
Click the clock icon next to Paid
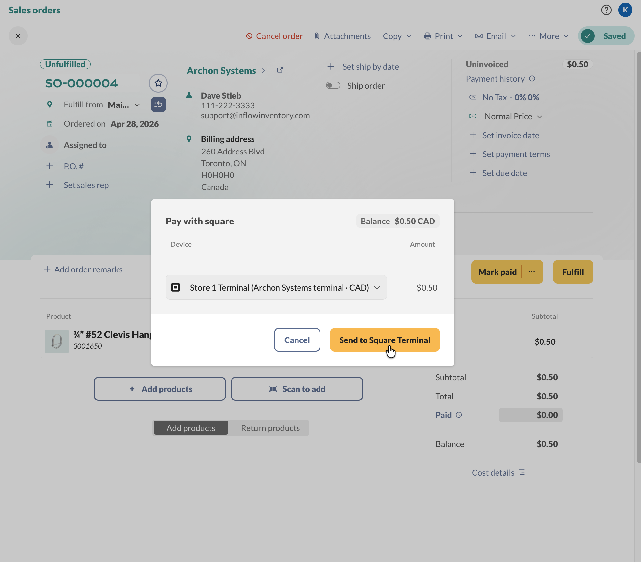(x=459, y=415)
